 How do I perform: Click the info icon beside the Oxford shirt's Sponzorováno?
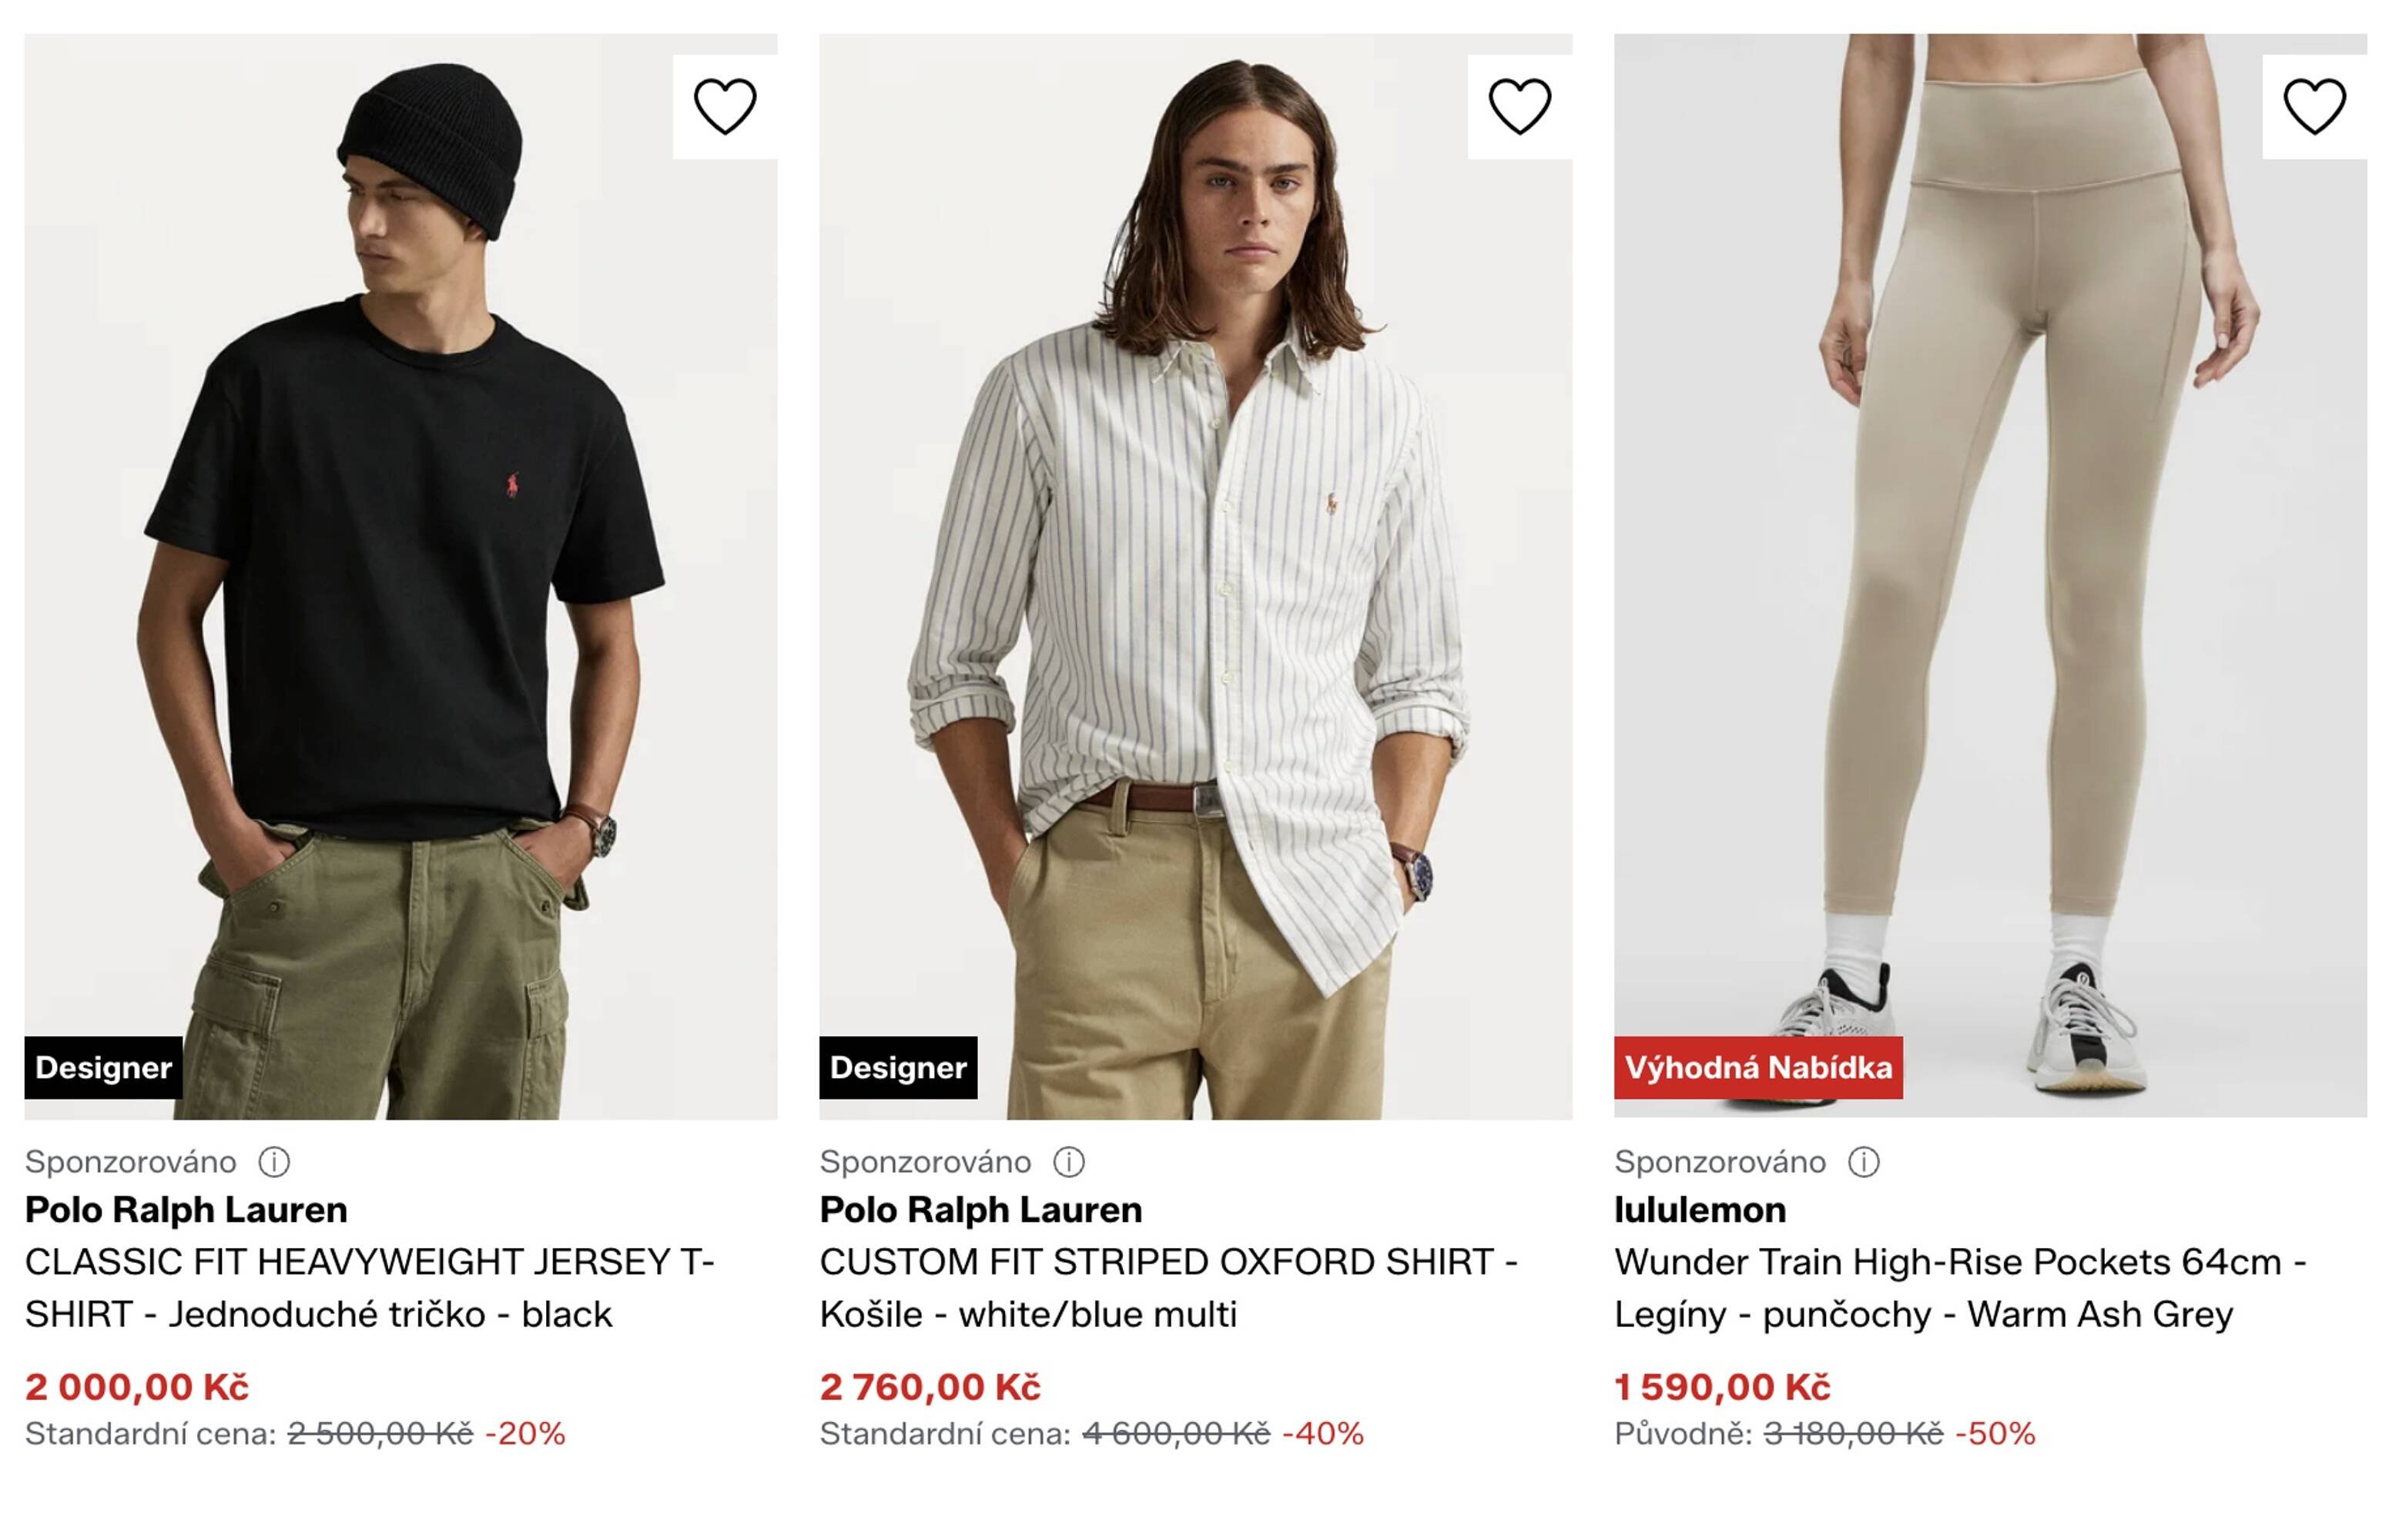[1068, 1162]
